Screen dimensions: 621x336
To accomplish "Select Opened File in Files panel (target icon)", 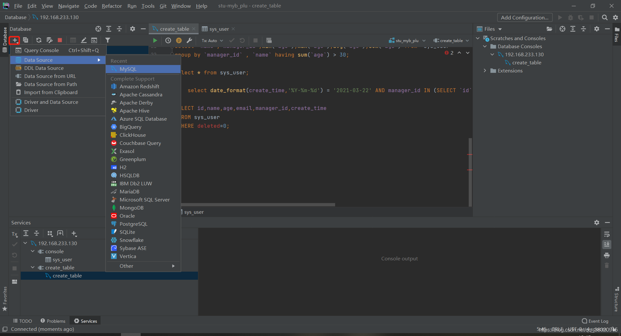I will (x=562, y=29).
